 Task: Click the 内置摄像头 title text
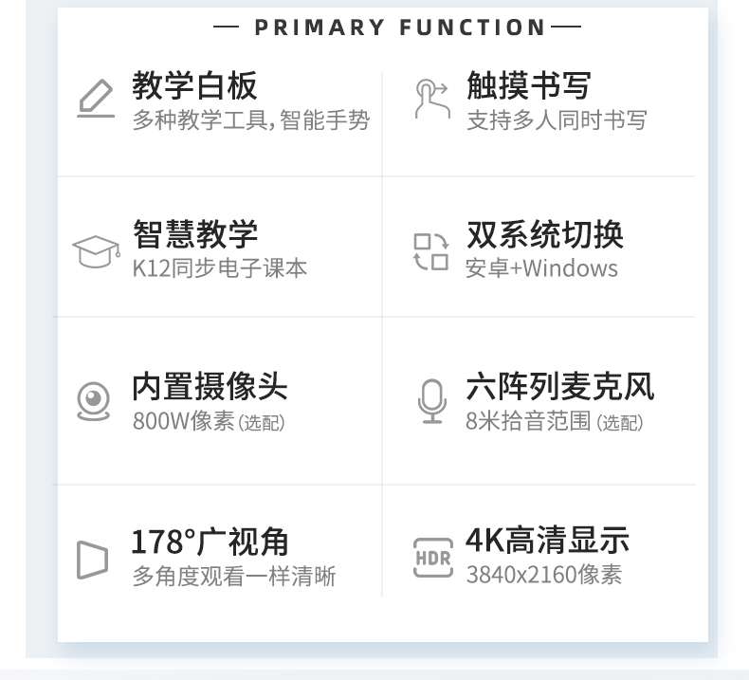point(210,386)
